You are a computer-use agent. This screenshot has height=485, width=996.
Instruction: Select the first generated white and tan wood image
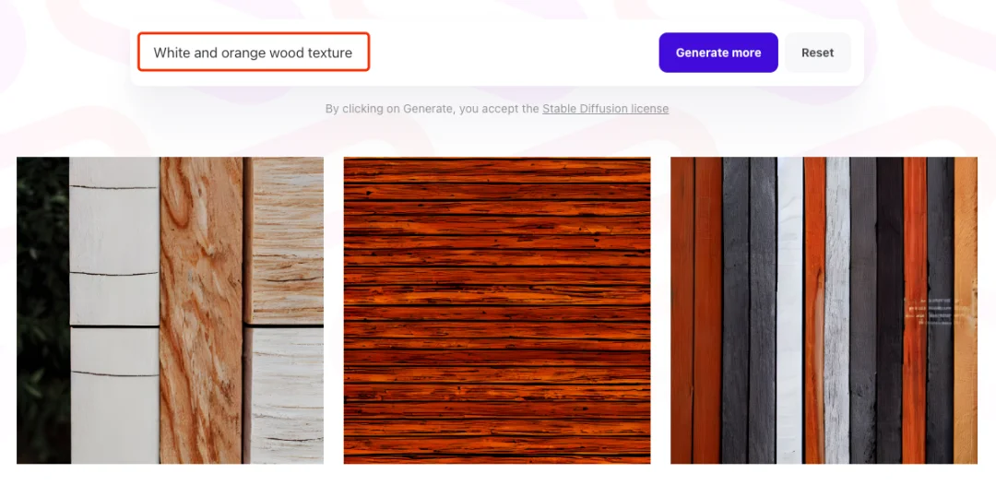(x=171, y=311)
